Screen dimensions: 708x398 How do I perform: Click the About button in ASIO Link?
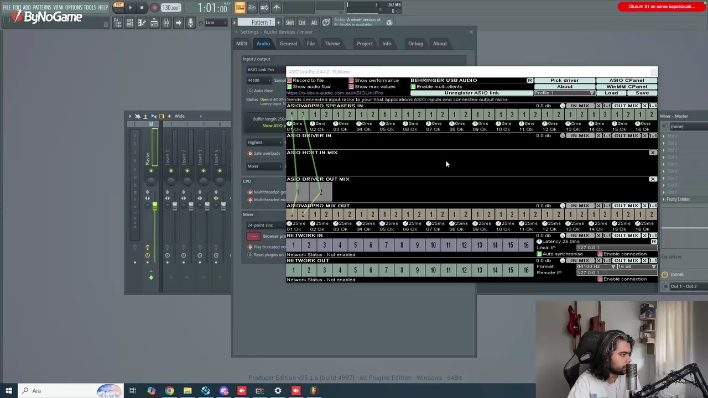pyautogui.click(x=565, y=86)
